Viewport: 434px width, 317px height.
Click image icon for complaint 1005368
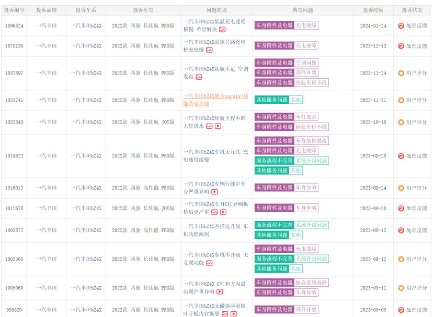point(209,263)
